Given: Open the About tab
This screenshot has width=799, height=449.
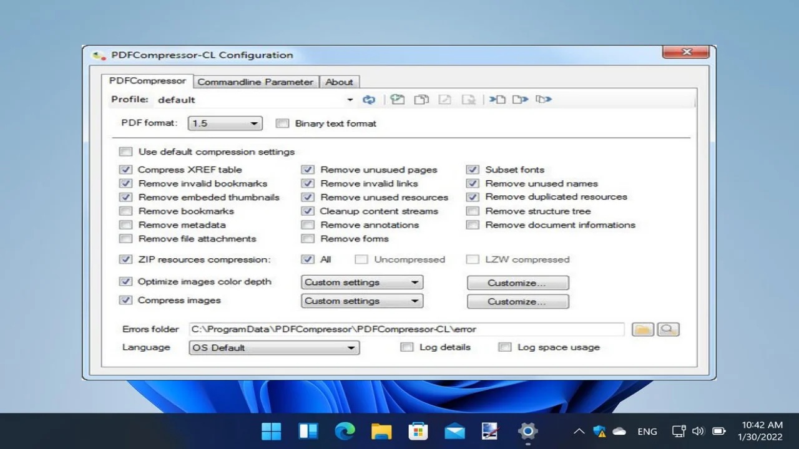Looking at the screenshot, I should coord(339,82).
